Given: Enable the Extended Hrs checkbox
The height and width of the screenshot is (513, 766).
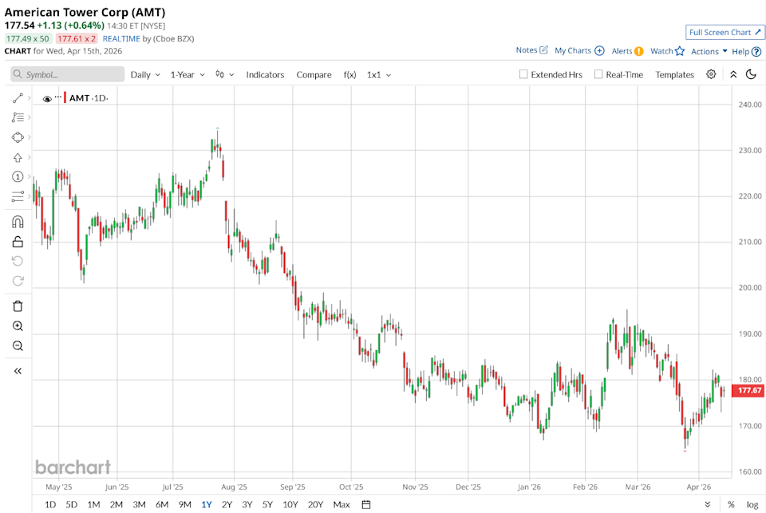Looking at the screenshot, I should click(x=523, y=74).
